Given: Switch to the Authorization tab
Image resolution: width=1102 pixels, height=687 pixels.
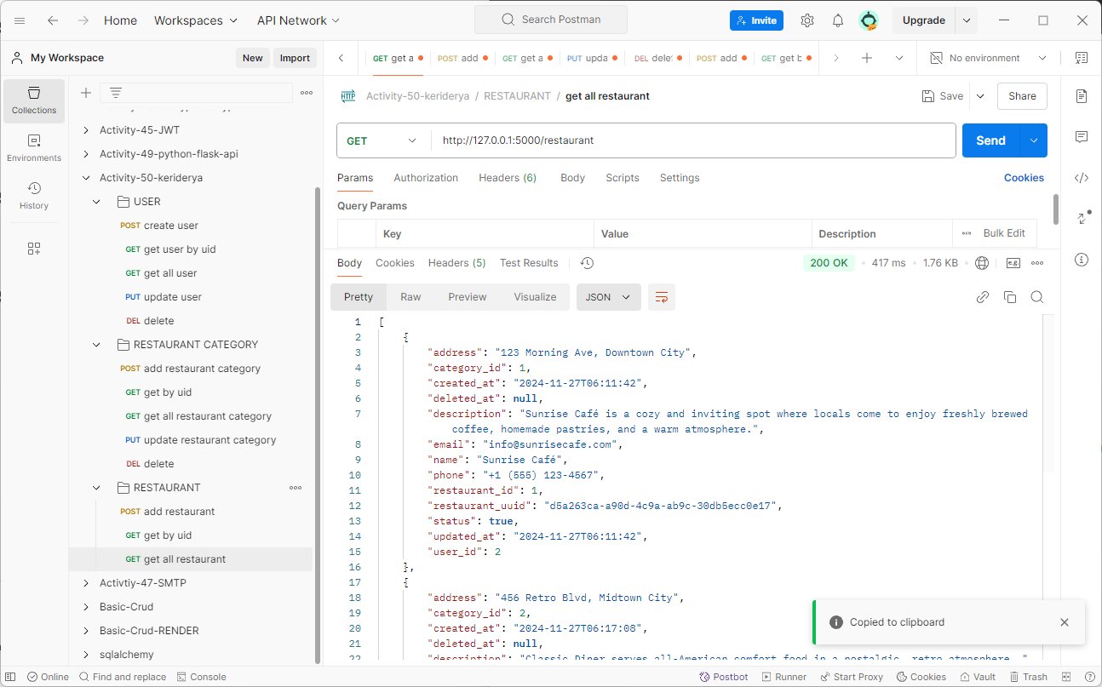Looking at the screenshot, I should 426,178.
